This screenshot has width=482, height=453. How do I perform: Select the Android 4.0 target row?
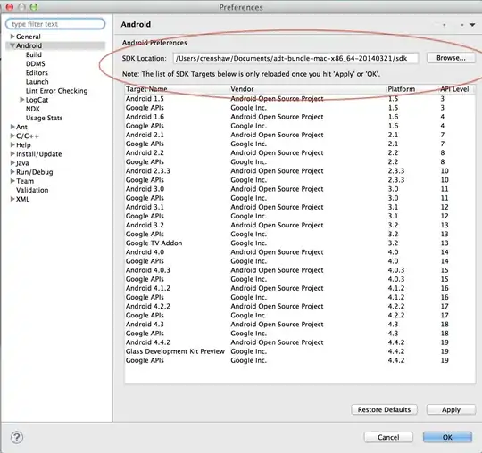pyautogui.click(x=300, y=252)
